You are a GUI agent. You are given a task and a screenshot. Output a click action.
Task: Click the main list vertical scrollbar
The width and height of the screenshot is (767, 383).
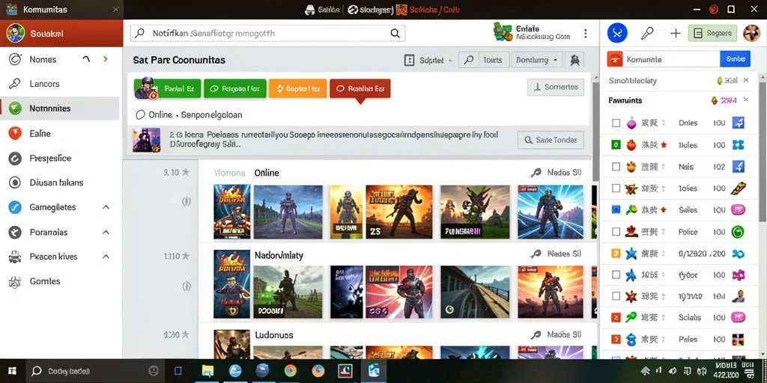(x=595, y=131)
